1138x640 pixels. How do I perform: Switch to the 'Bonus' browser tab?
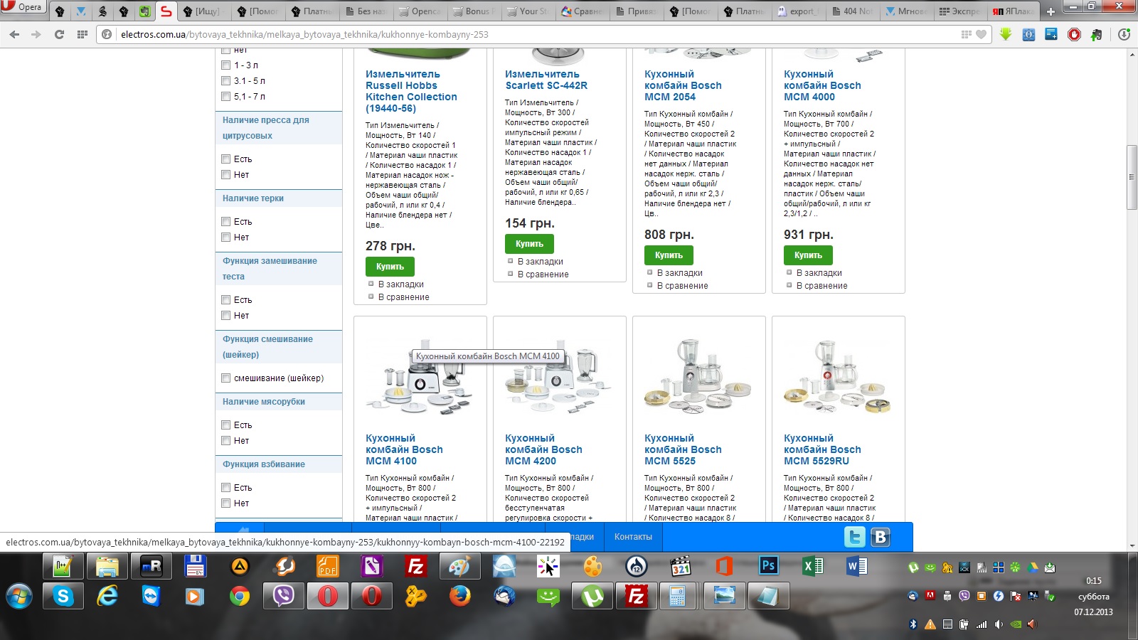474,11
